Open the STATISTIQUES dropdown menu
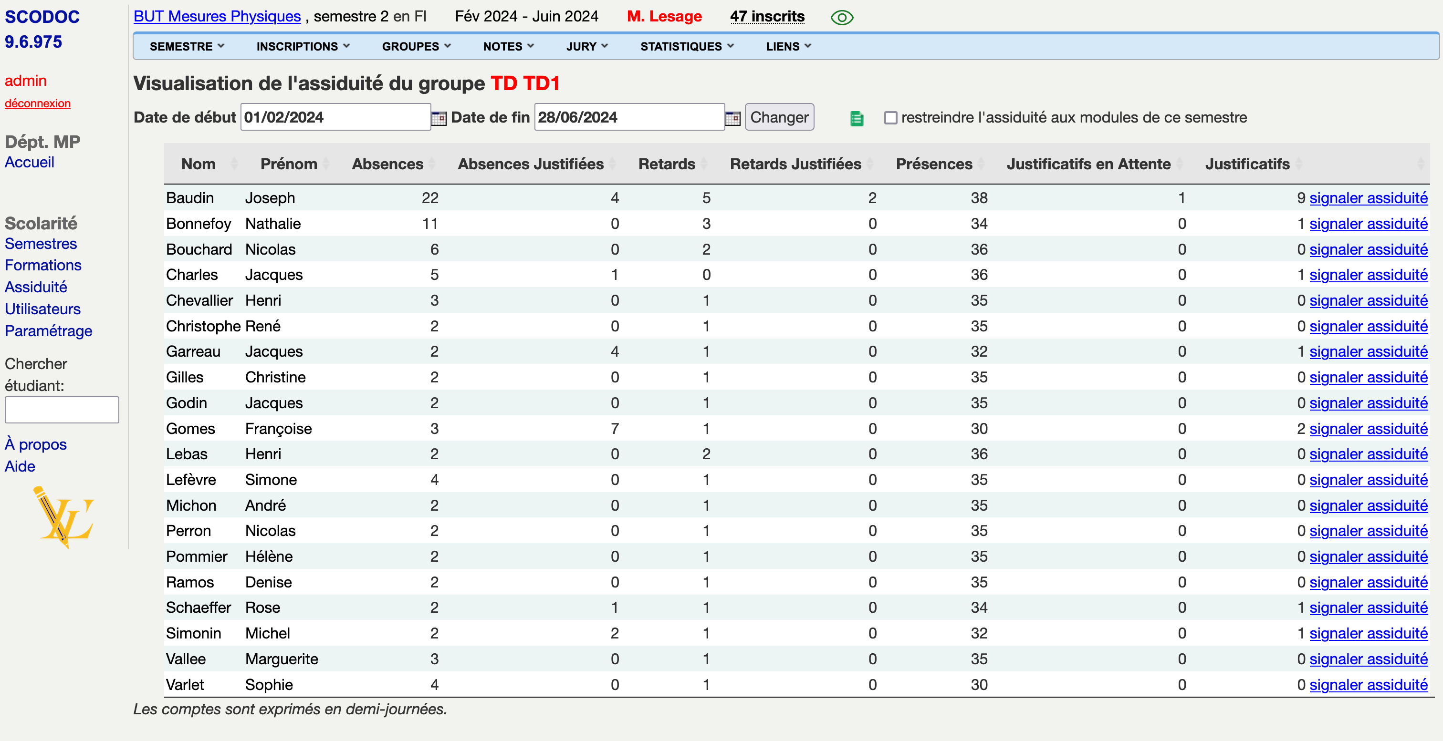Image resolution: width=1443 pixels, height=741 pixels. [687, 46]
